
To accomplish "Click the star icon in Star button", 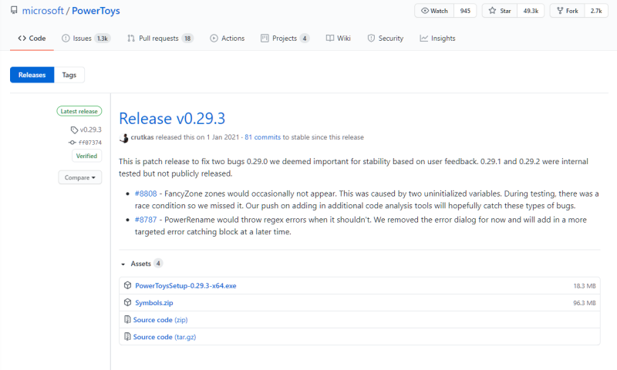I will point(492,11).
